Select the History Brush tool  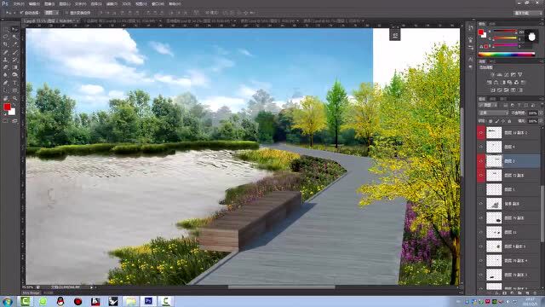coord(14,60)
